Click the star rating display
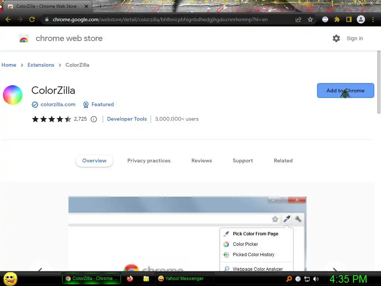The height and width of the screenshot is (286, 381). point(51,119)
